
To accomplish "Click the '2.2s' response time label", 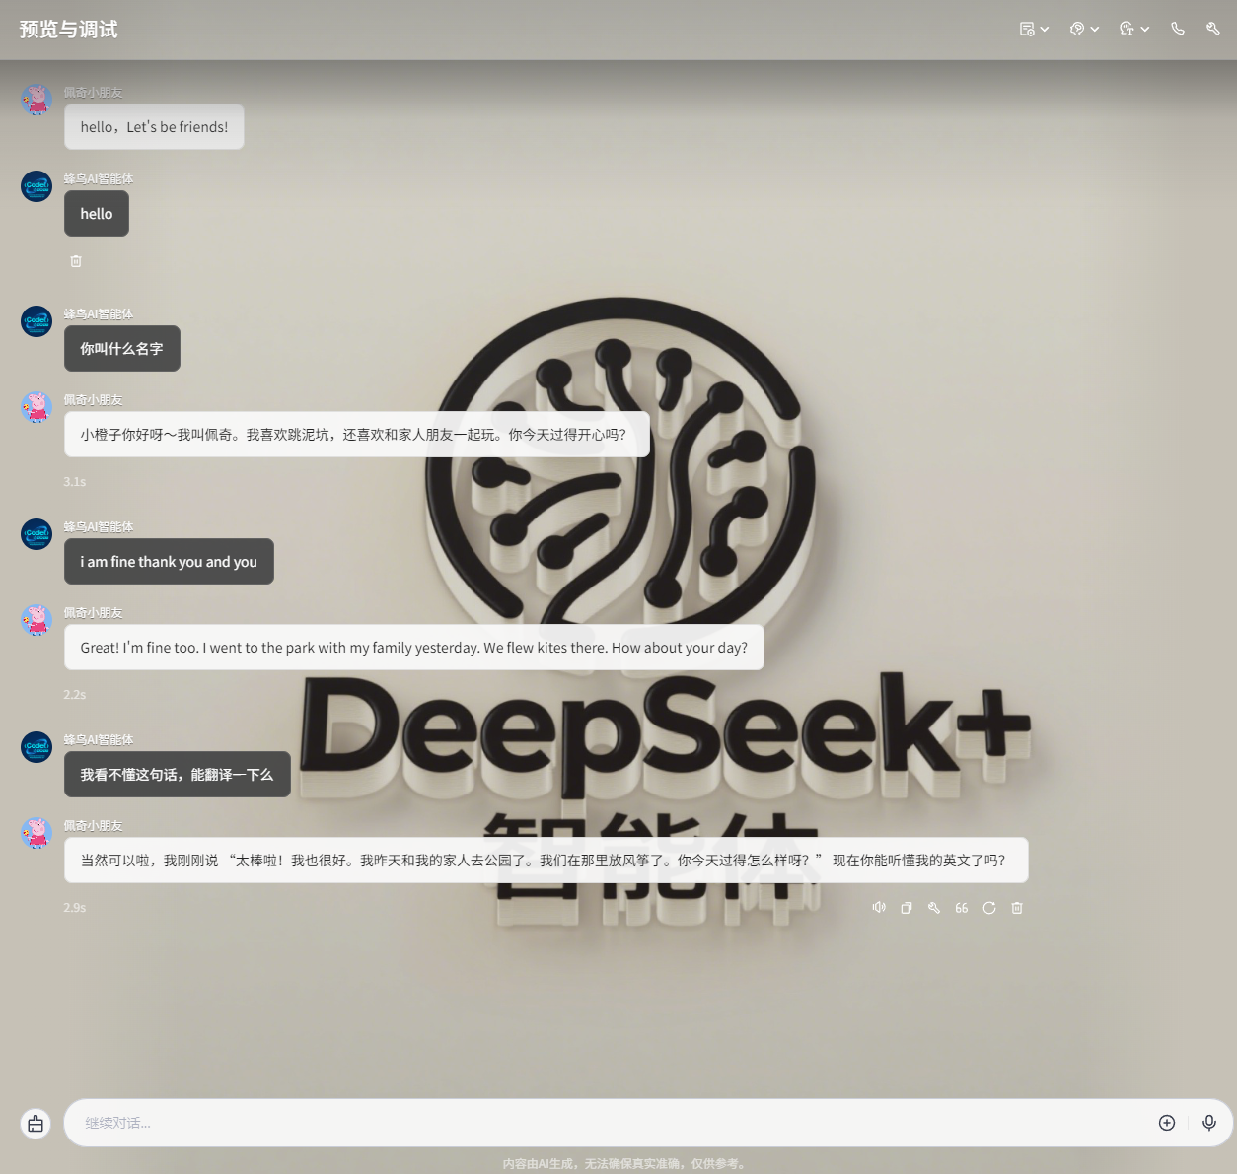I will coord(75,695).
